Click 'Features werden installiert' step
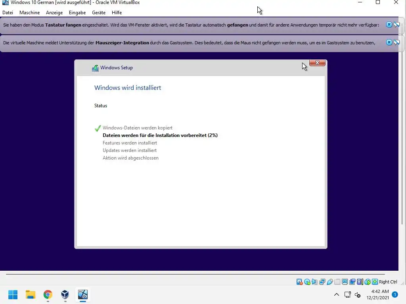 point(130,142)
